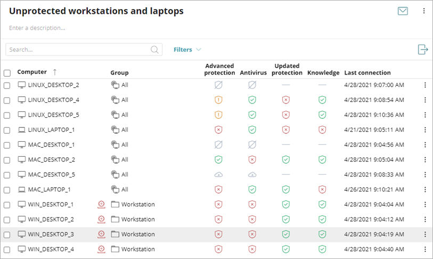Viewport: 433px width, 259px height.
Task: Tick the select-all checkbox in the table header
Action: tap(7, 73)
